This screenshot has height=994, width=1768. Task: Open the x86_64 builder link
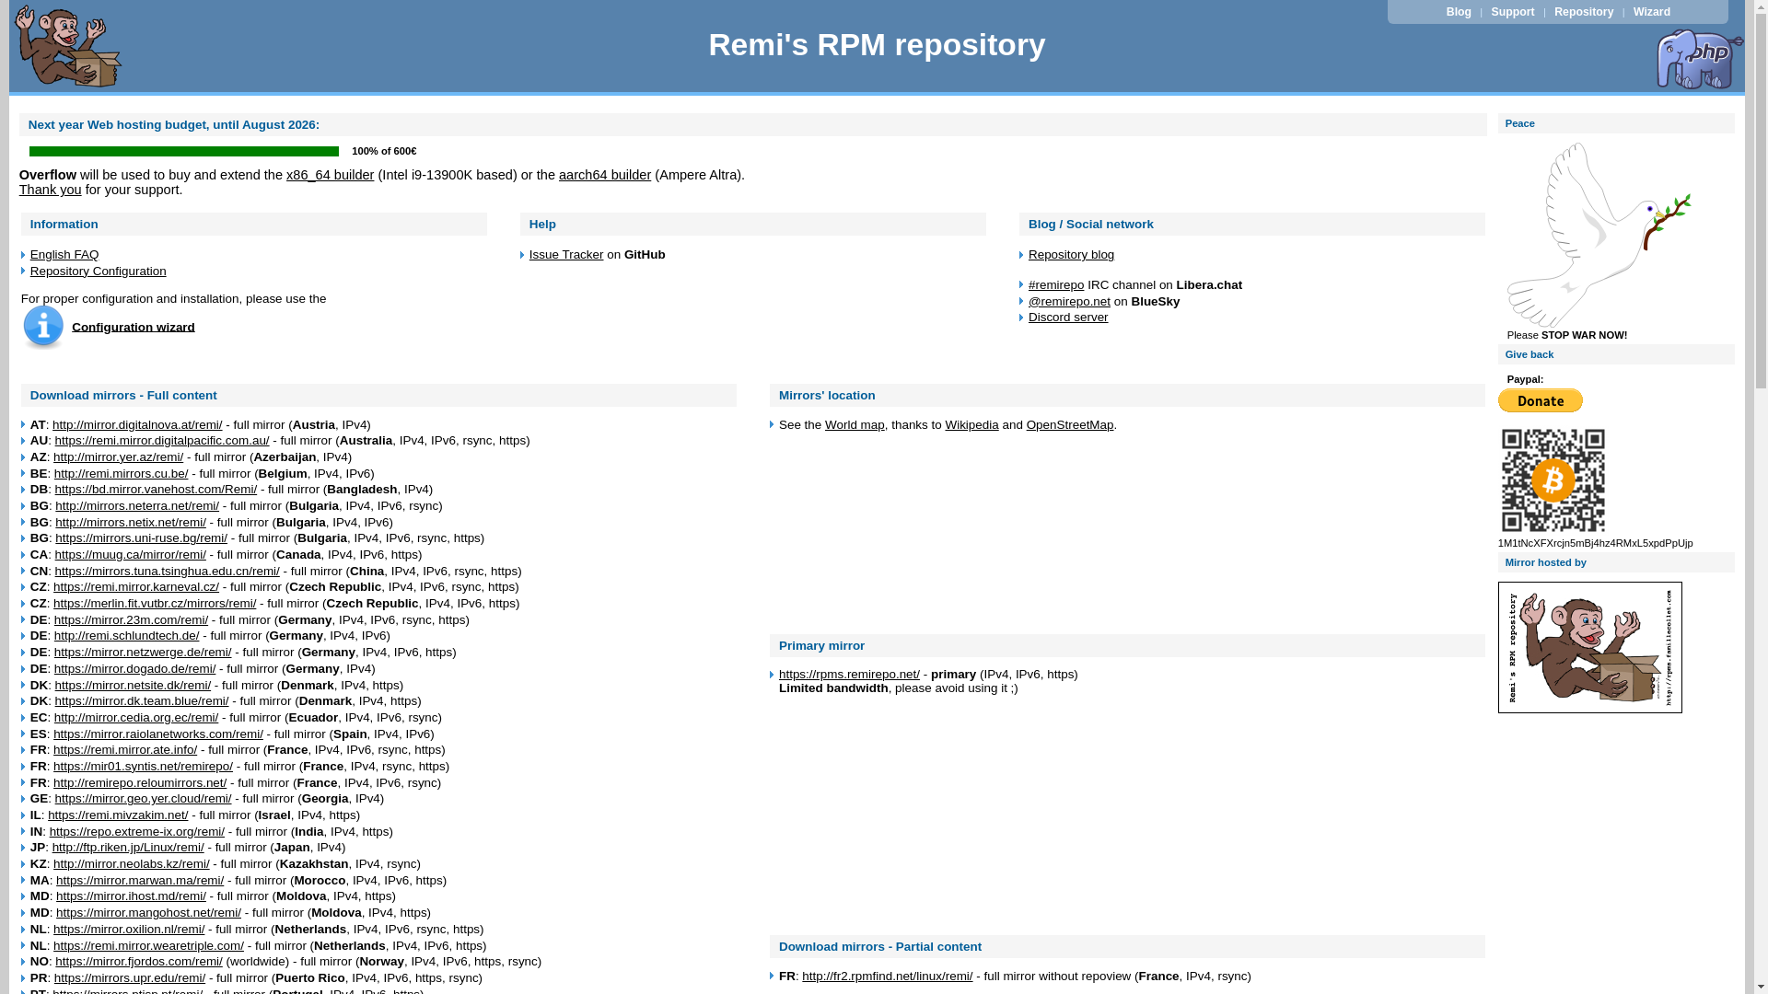(x=330, y=175)
